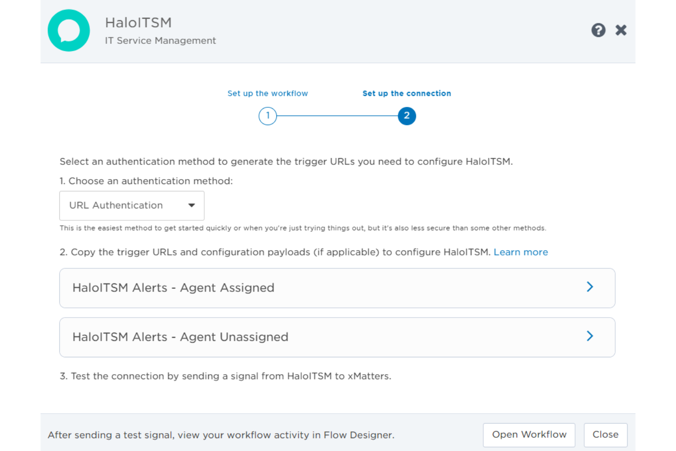676x451 pixels.
Task: Follow the "Learn more" link
Action: click(x=520, y=252)
